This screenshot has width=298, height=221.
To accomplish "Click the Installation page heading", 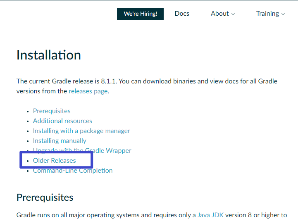I will 49,55.
